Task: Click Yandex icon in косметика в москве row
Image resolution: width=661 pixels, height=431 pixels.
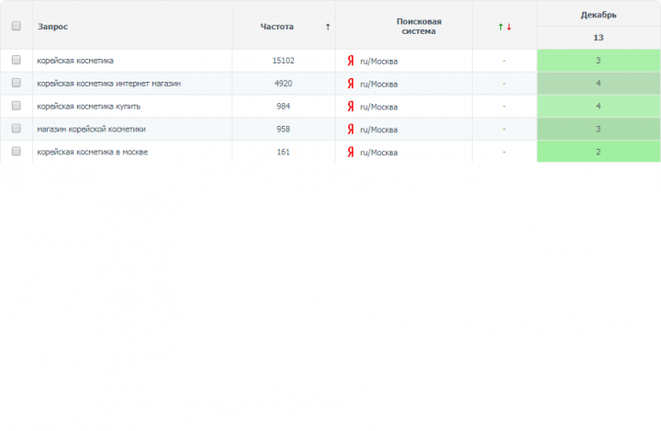Action: click(x=351, y=152)
